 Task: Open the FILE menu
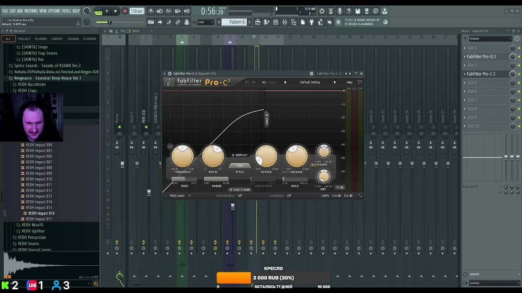point(5,11)
